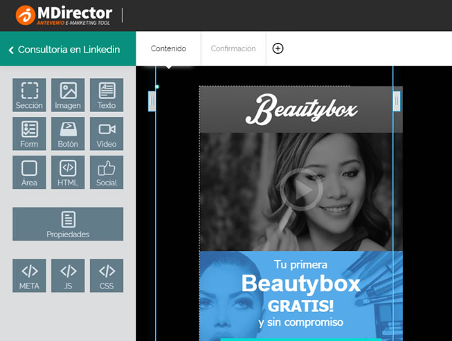Click the MDirector logo
Screen dimensions: 452x341
[x=64, y=15]
